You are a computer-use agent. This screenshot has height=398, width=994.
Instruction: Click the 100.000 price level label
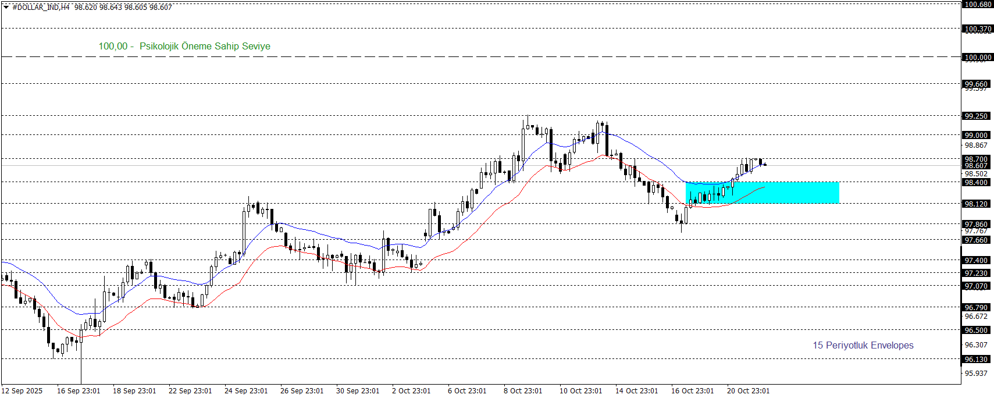point(977,58)
